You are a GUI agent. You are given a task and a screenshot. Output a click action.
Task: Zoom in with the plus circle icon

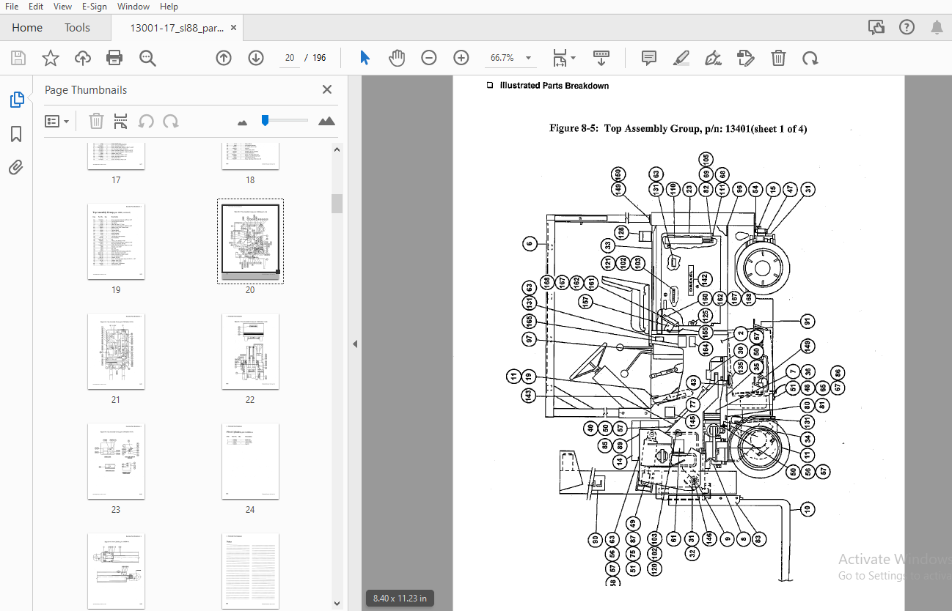pos(461,58)
